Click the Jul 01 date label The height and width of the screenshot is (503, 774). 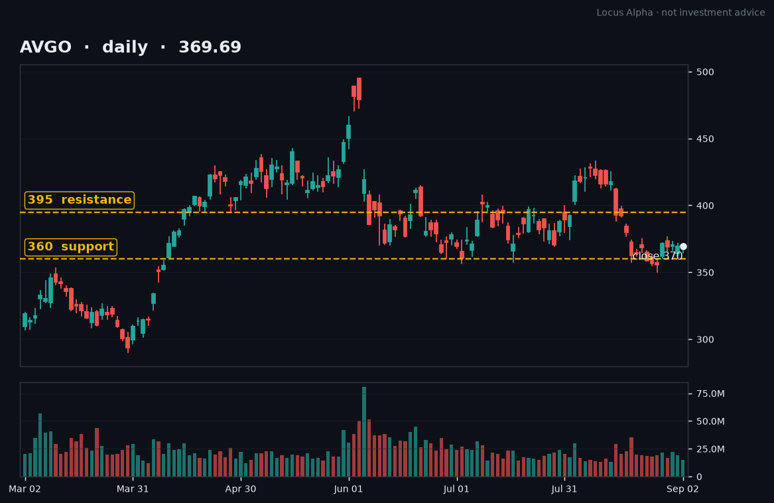pyautogui.click(x=456, y=489)
